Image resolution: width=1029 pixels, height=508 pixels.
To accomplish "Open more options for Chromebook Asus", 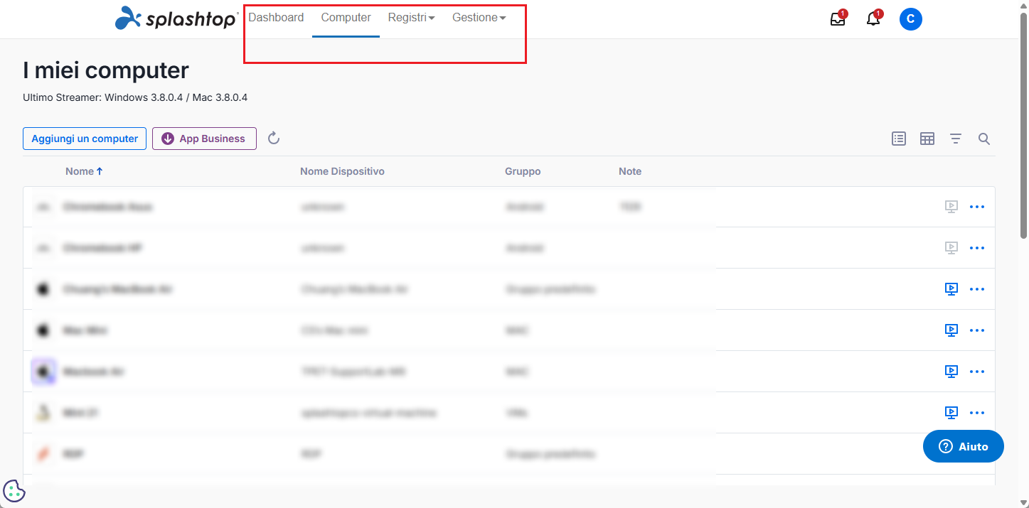I will point(977,207).
